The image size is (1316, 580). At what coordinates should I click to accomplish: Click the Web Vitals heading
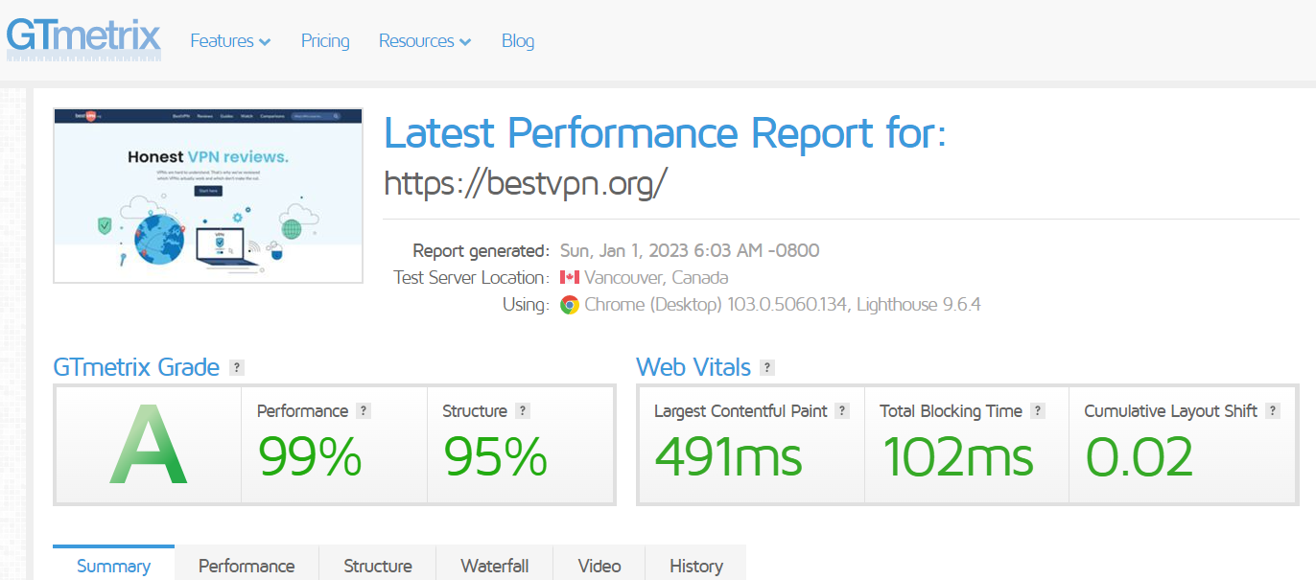point(694,367)
